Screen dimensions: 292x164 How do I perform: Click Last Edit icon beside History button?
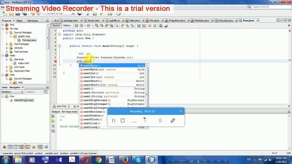(76, 26)
